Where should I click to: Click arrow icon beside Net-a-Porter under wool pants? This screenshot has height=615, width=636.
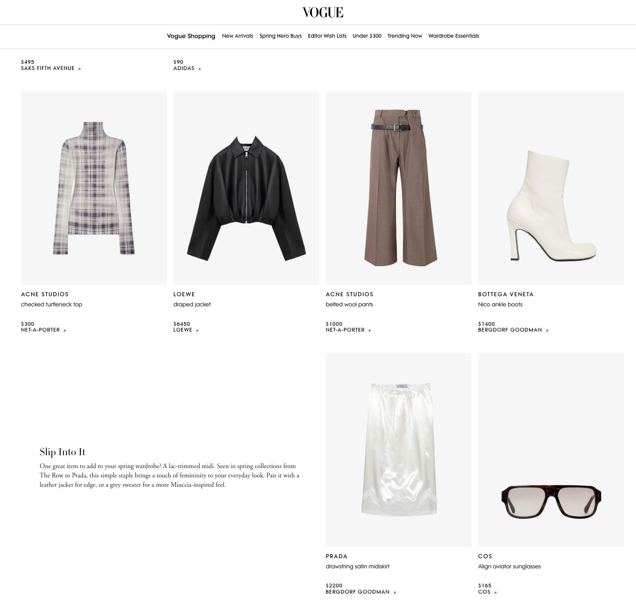click(369, 330)
